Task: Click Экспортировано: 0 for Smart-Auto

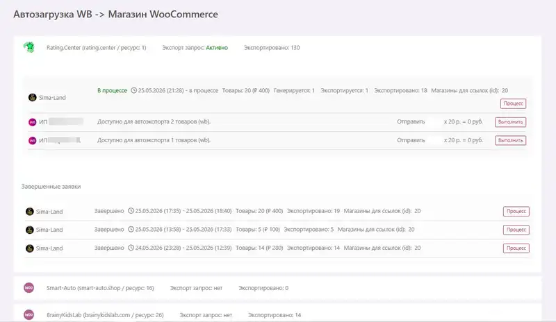Action: pyautogui.click(x=263, y=288)
